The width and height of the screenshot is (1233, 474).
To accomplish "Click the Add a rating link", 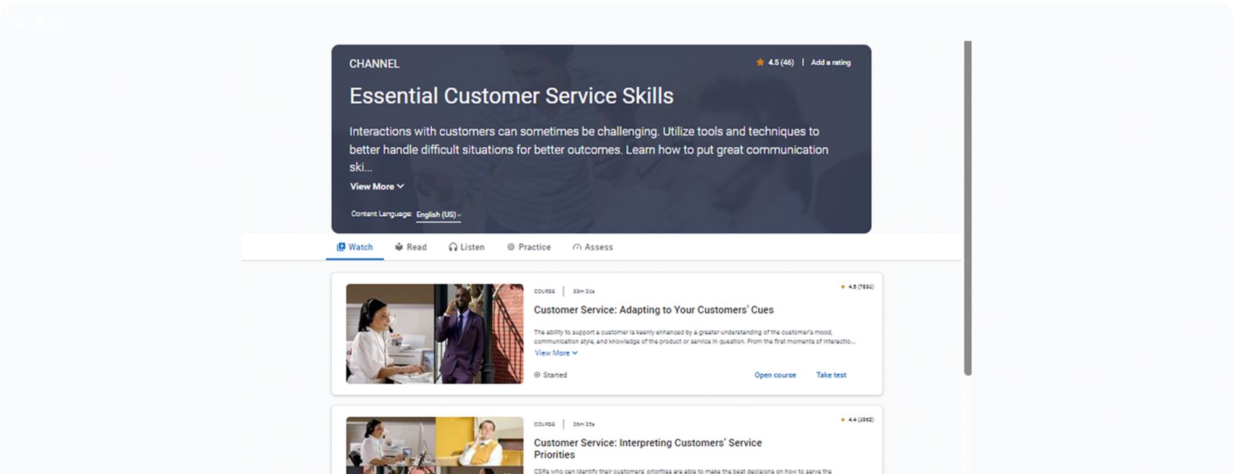I will coord(831,63).
